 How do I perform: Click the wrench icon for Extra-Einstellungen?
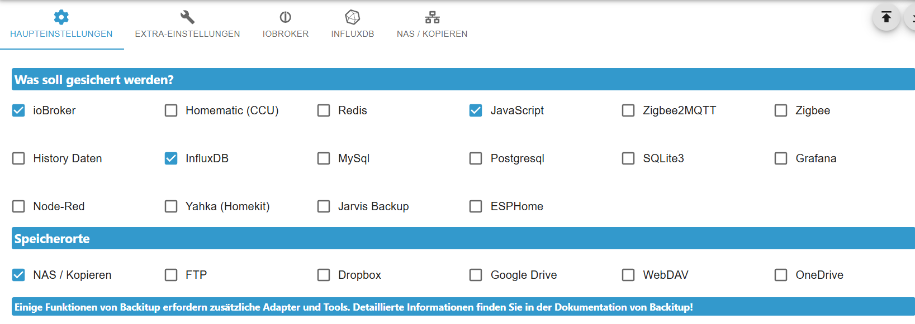(x=187, y=17)
